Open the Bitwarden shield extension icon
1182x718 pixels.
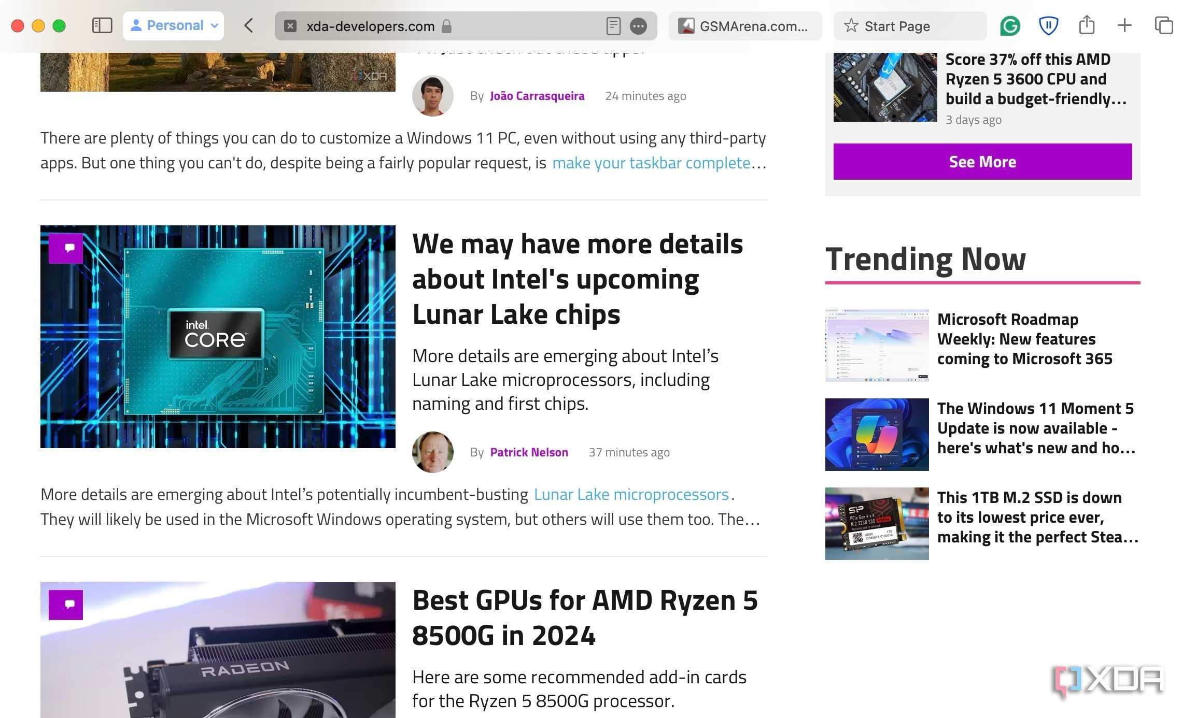1048,25
